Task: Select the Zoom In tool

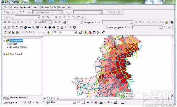Action: click(5, 27)
